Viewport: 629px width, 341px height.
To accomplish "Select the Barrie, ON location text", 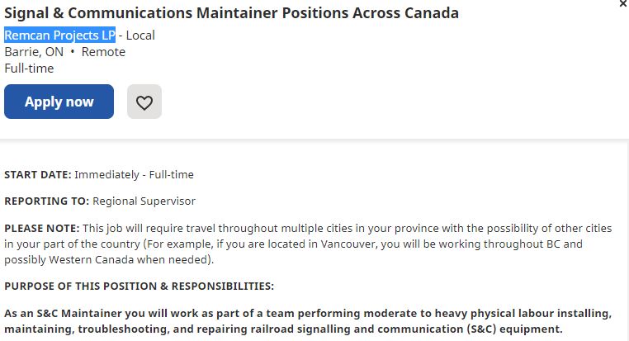I will (x=34, y=51).
